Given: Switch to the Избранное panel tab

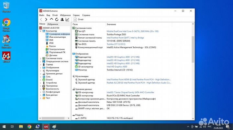Looking at the screenshot, I should [x=53, y=24].
